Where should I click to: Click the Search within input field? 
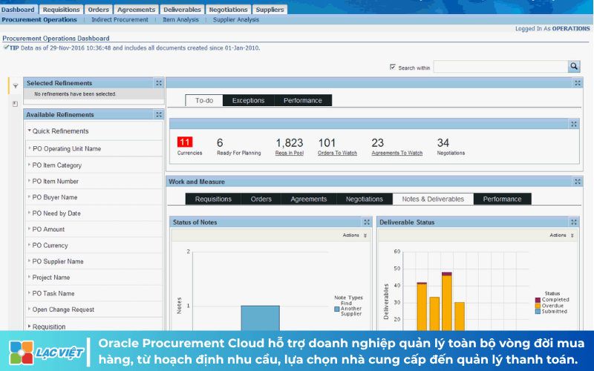[500, 67]
